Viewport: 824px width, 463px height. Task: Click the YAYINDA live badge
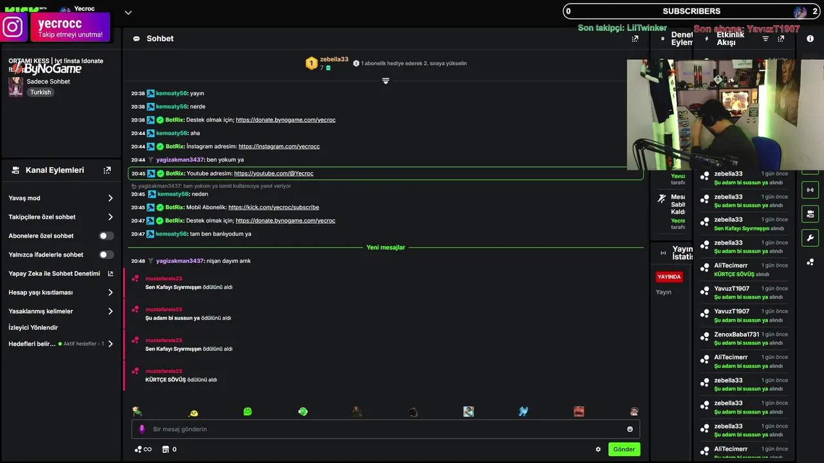pos(669,277)
